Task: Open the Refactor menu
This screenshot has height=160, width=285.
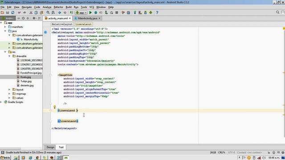Action: pyautogui.click(x=58, y=7)
